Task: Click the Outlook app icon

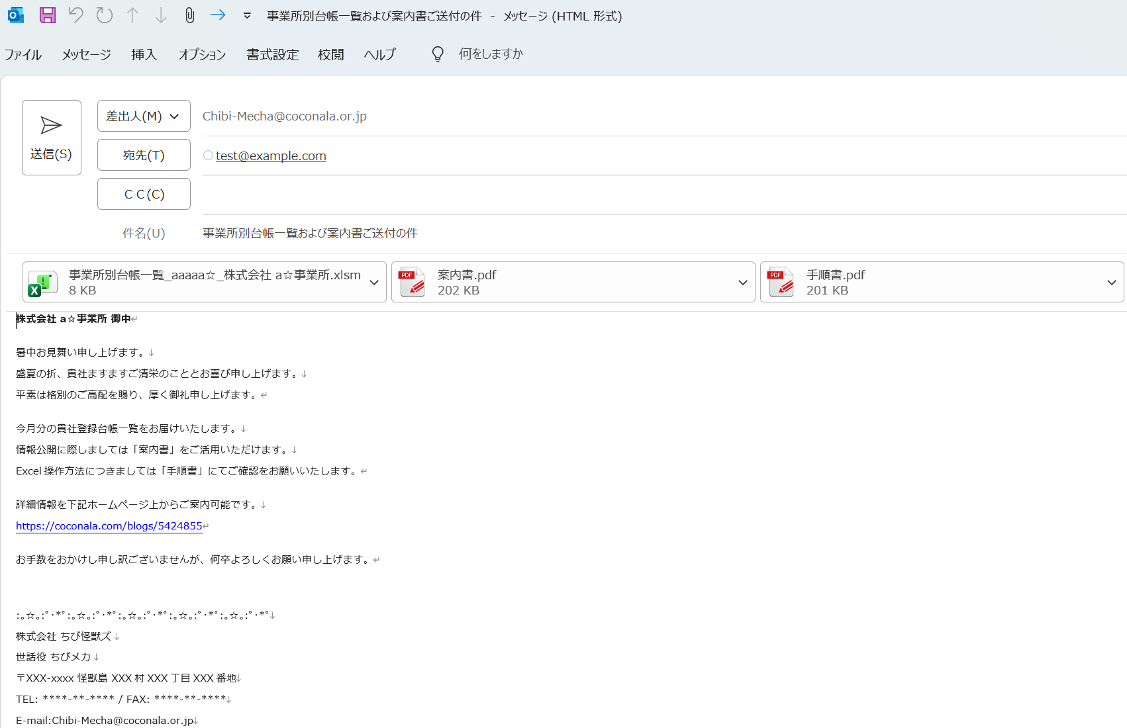Action: pyautogui.click(x=16, y=15)
